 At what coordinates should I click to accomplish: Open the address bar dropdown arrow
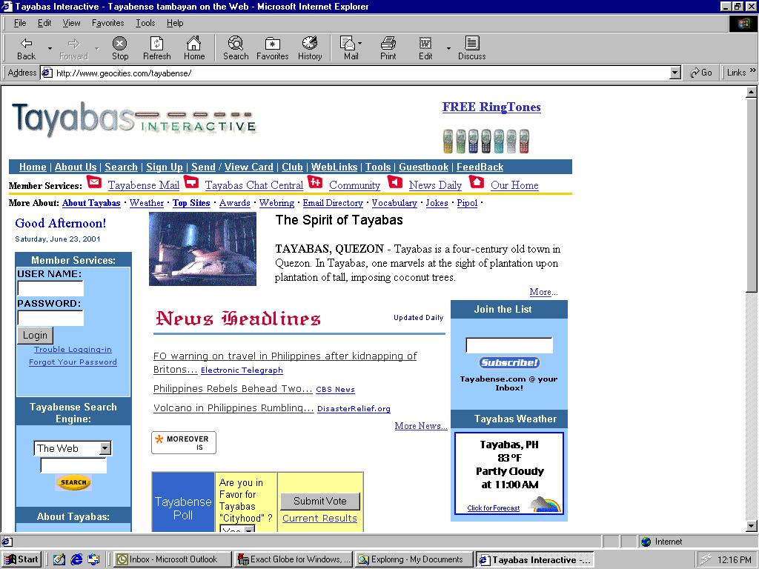[x=675, y=73]
